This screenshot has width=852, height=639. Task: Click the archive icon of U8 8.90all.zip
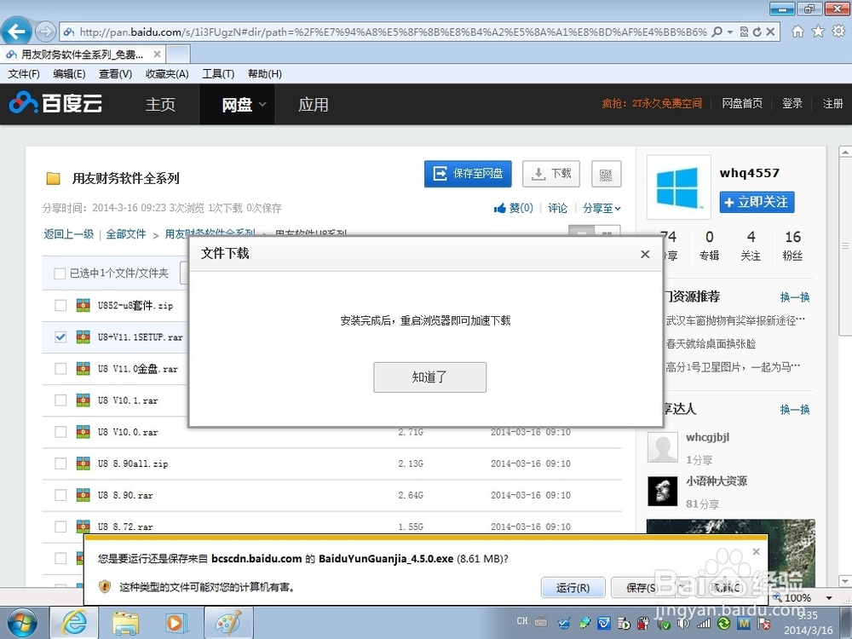tap(83, 463)
